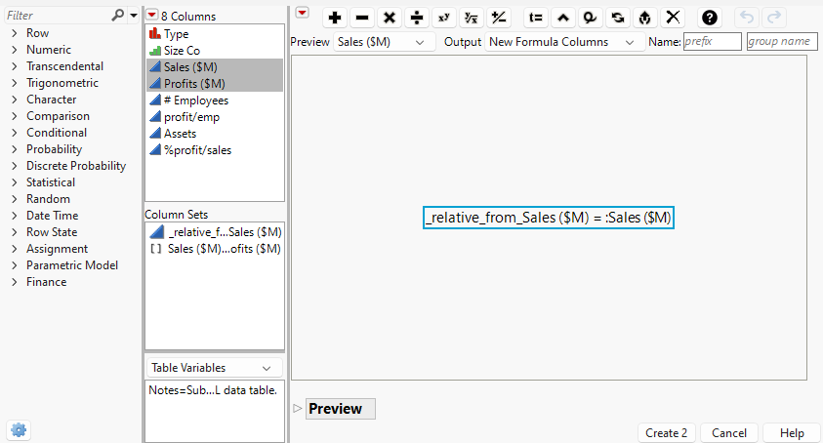Open the Preview column dropdown showing Sales ($M)
Screen dimensions: 823x443
[385, 42]
